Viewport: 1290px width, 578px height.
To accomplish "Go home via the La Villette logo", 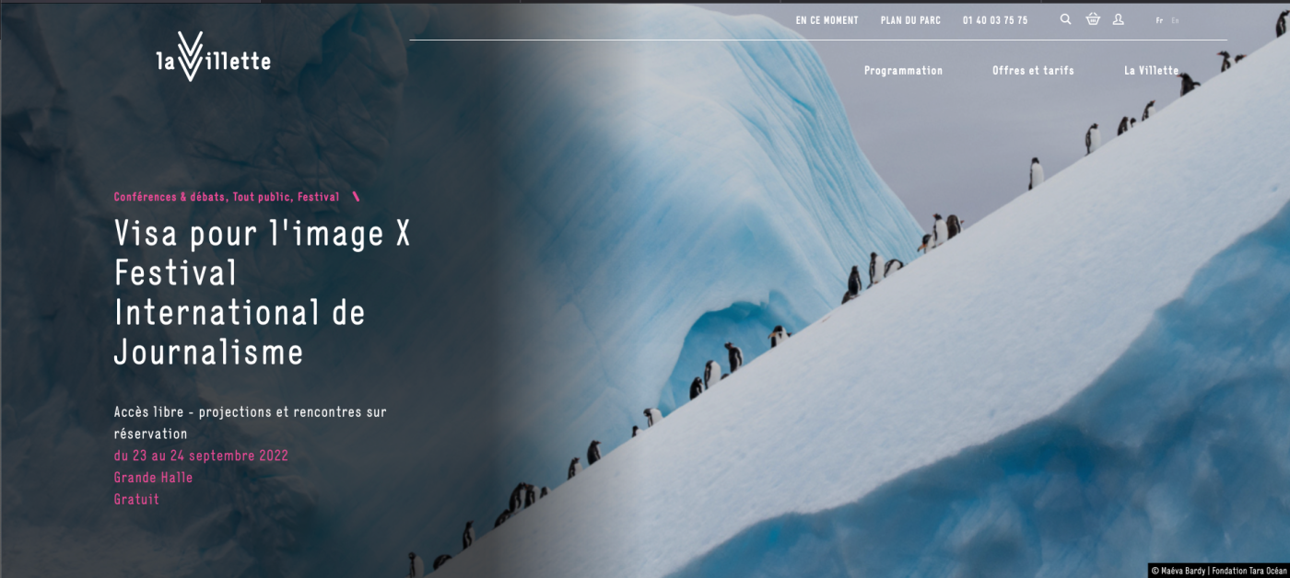I will pos(213,57).
